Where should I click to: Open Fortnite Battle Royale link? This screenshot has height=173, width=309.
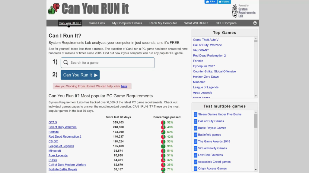(63, 169)
